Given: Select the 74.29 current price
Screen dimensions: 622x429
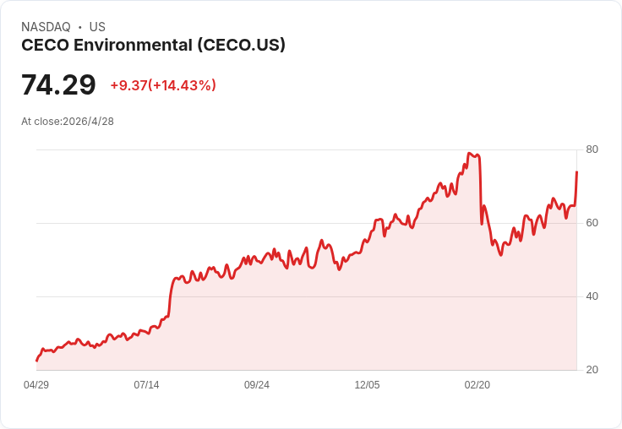Looking at the screenshot, I should 58,84.
